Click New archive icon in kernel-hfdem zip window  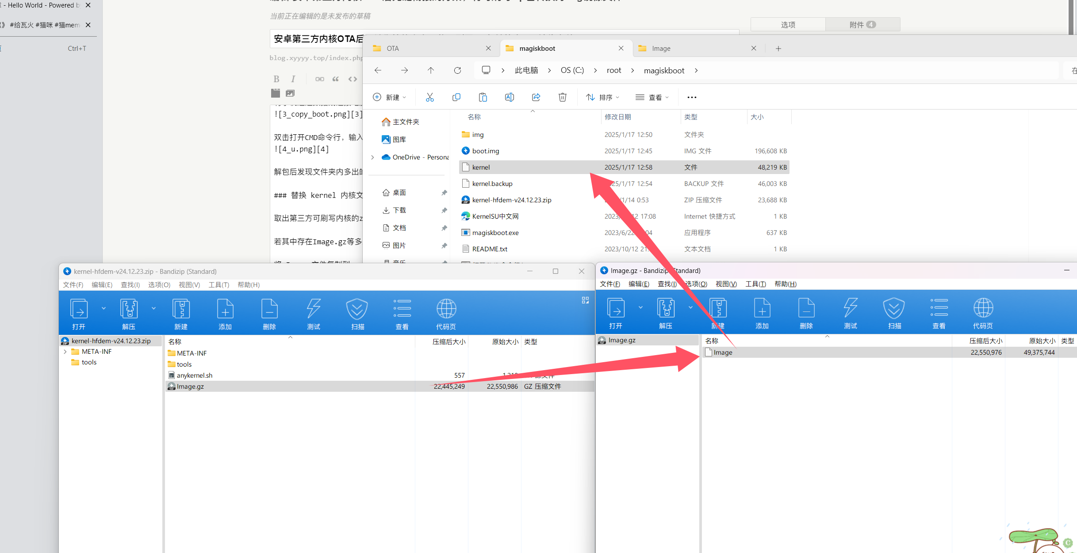pyautogui.click(x=181, y=309)
